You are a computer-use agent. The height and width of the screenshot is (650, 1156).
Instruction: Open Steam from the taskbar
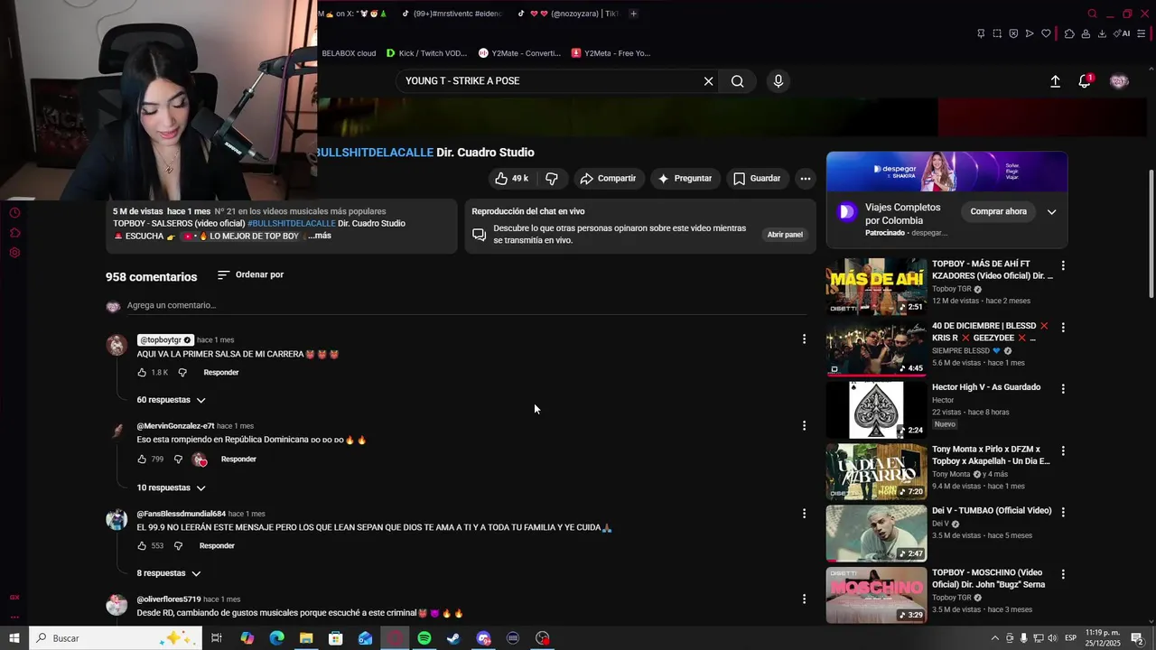(x=453, y=638)
